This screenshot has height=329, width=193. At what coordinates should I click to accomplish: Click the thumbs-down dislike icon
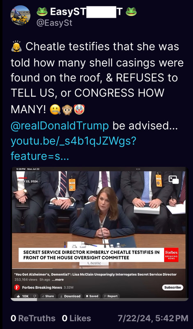click(x=34, y=296)
